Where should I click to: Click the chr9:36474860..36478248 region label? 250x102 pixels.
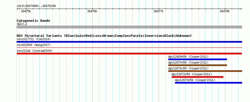coord(36,6)
